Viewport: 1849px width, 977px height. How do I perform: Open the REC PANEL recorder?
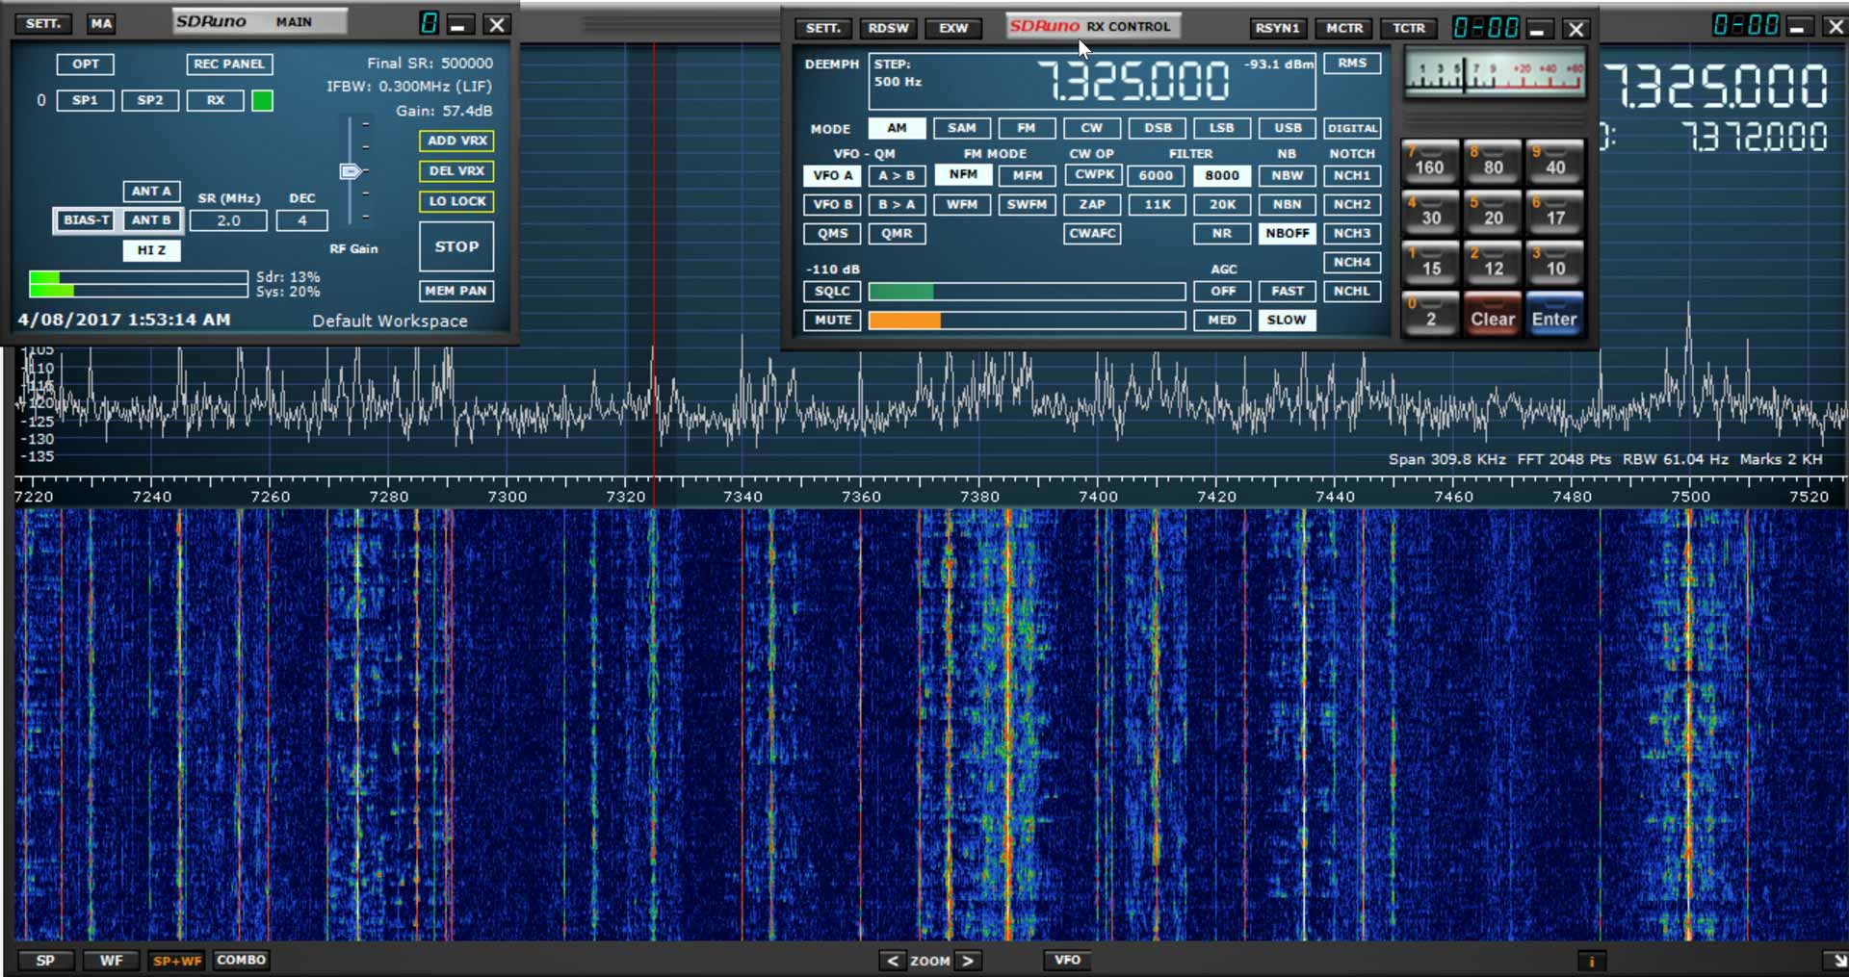(x=229, y=64)
